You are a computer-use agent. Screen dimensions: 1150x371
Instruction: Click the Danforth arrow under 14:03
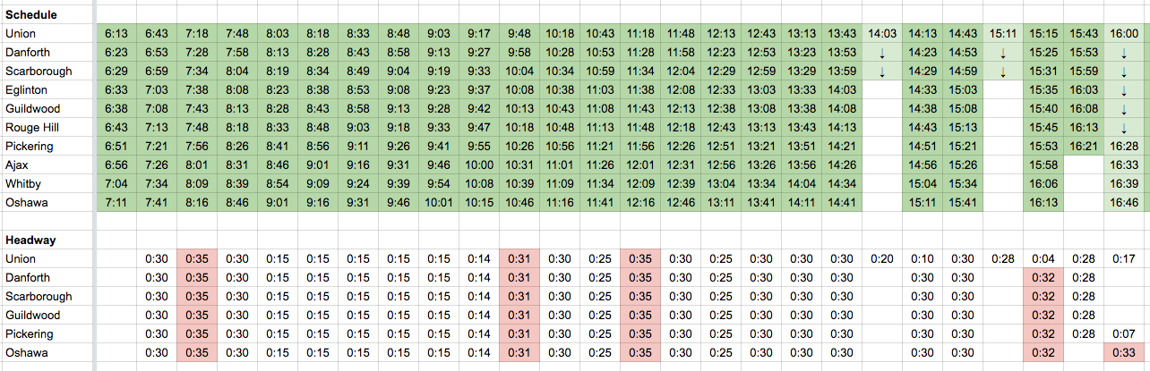tap(881, 52)
